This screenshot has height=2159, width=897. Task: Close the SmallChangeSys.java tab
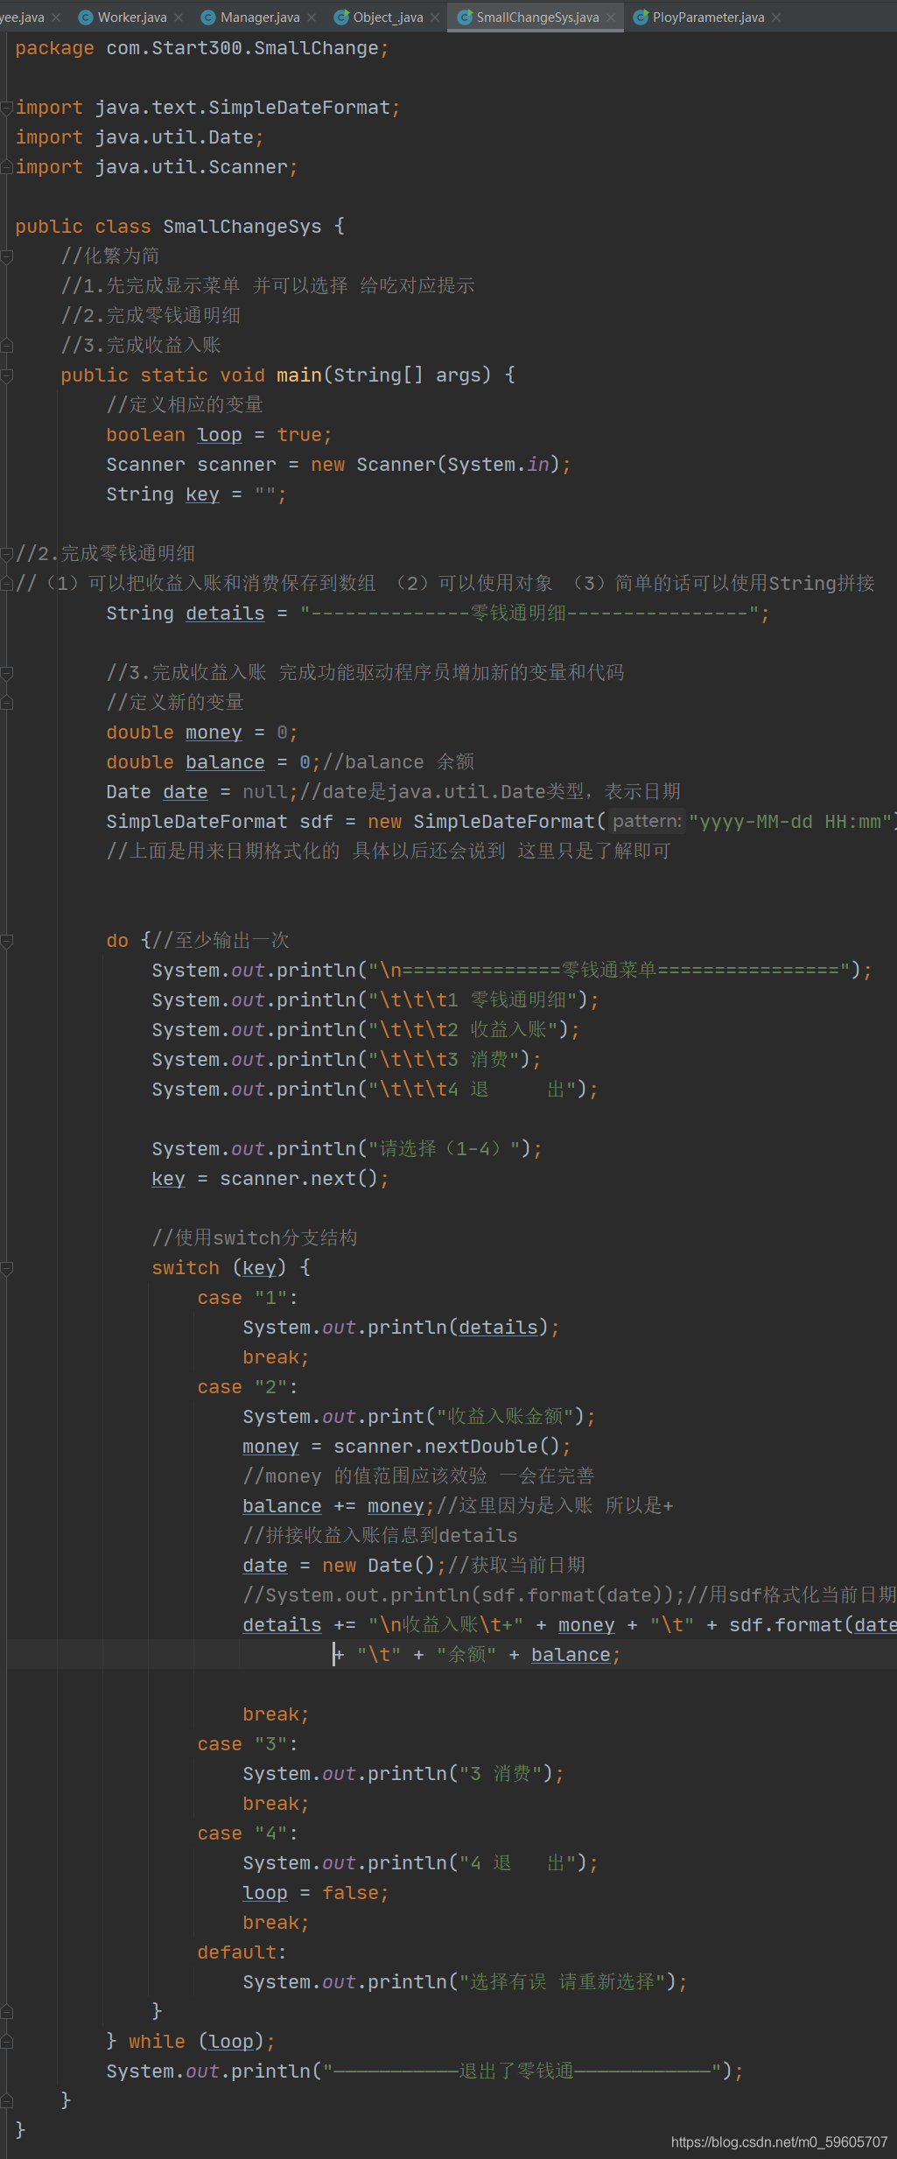(x=611, y=18)
